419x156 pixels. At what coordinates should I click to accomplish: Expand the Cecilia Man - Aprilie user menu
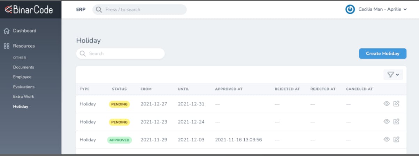coord(383,9)
